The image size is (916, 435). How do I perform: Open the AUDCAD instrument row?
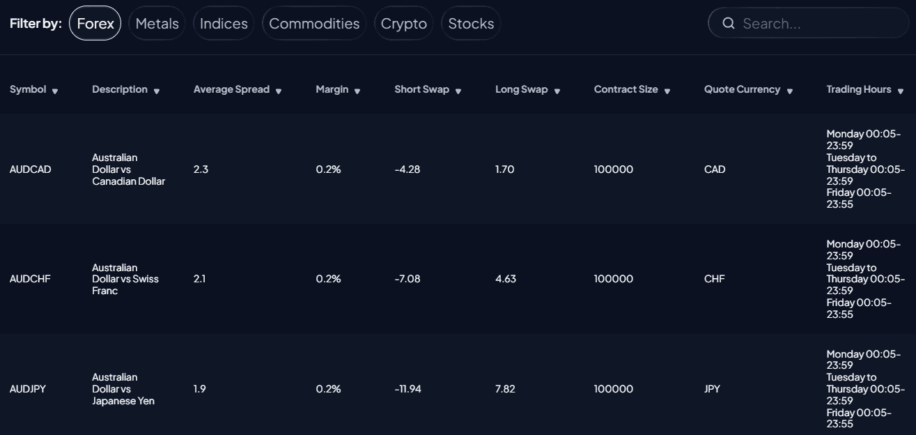[x=279, y=169]
